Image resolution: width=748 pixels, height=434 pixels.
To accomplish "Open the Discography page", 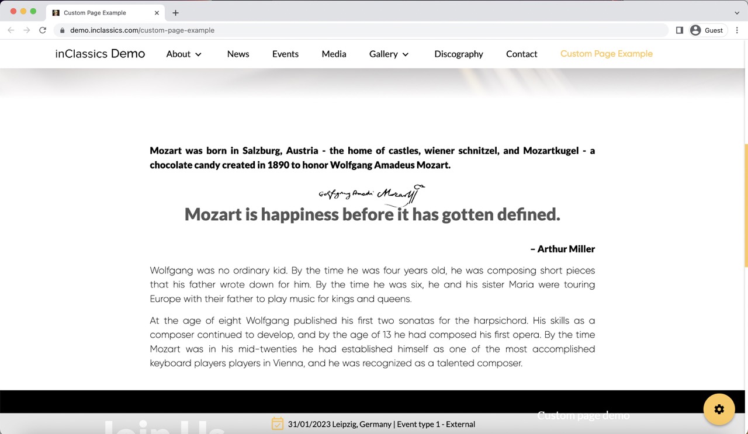I will (459, 54).
